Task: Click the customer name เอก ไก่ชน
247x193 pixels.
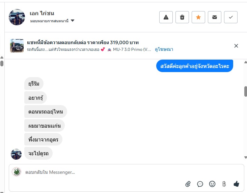Action: 42,13
